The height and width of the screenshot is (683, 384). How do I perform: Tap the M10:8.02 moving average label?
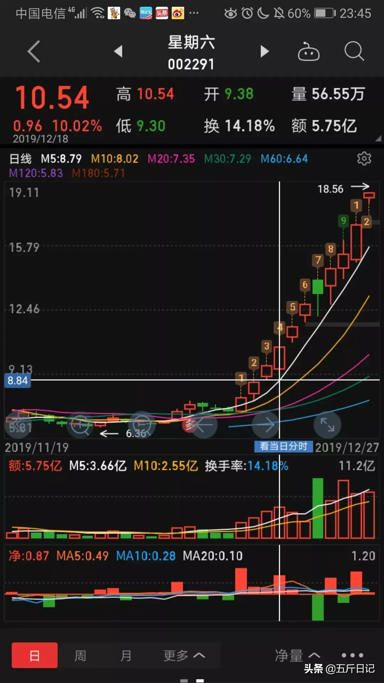tap(114, 158)
